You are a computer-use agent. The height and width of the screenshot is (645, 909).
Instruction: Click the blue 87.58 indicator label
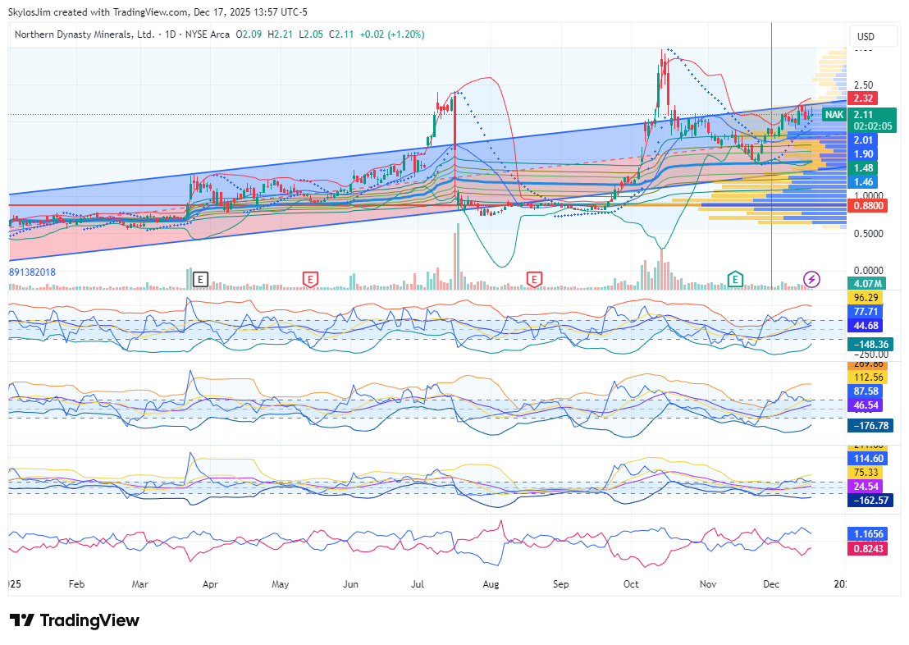pyautogui.click(x=866, y=391)
